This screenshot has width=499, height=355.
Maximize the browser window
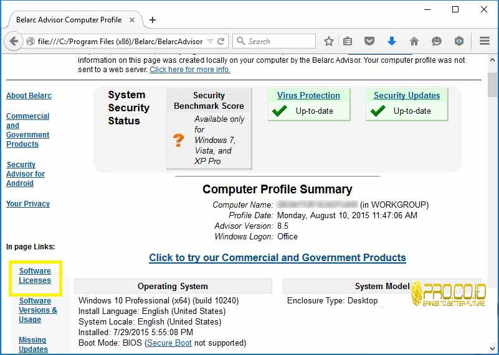455,9
